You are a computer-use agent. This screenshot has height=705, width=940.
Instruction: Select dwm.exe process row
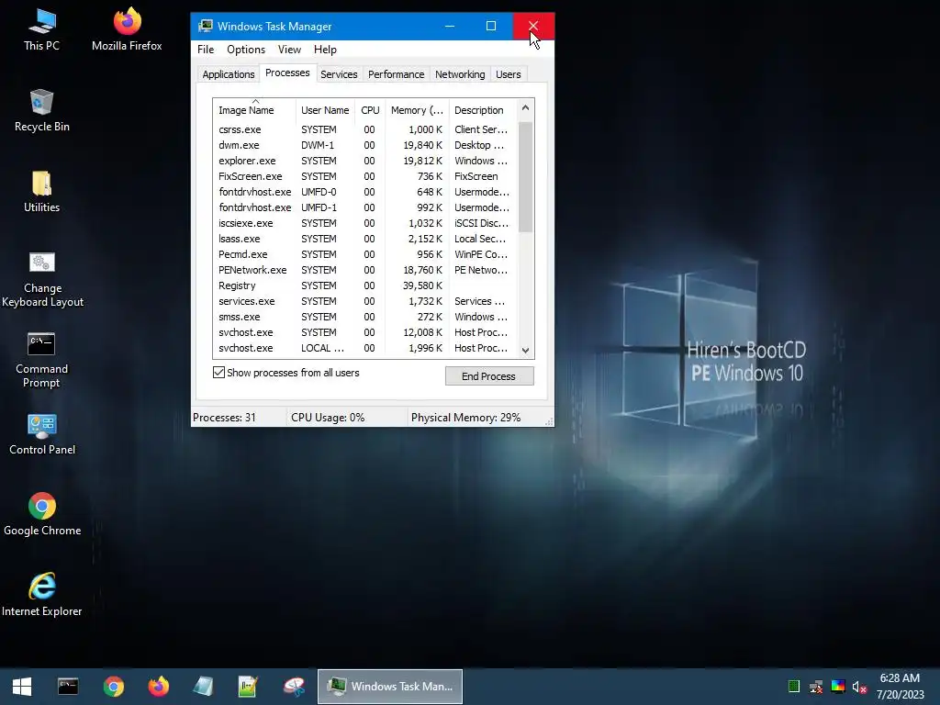(365, 145)
